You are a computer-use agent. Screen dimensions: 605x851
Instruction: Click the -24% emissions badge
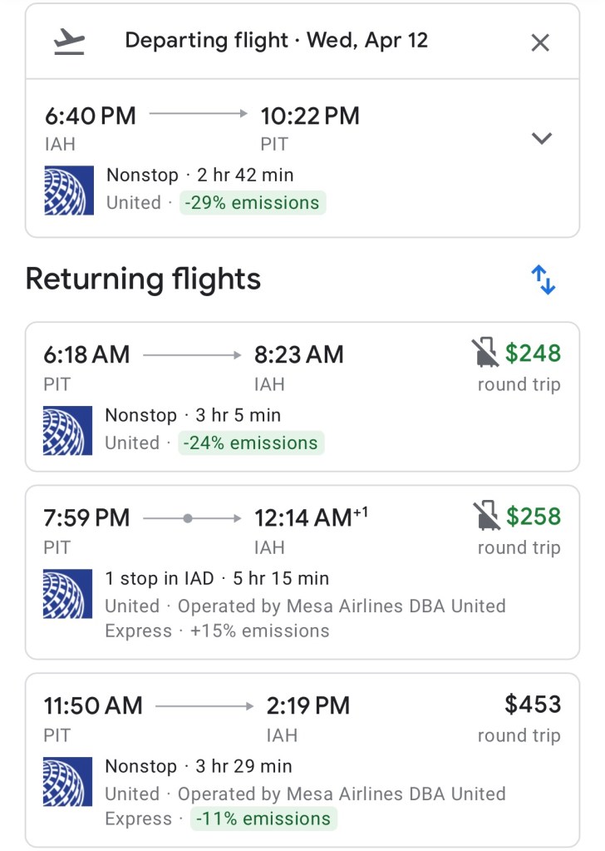pos(251,443)
